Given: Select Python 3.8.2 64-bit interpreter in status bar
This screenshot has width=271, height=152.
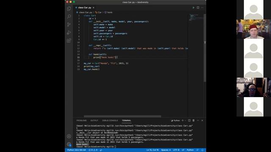Looking at the screenshot, I should 77,150.
